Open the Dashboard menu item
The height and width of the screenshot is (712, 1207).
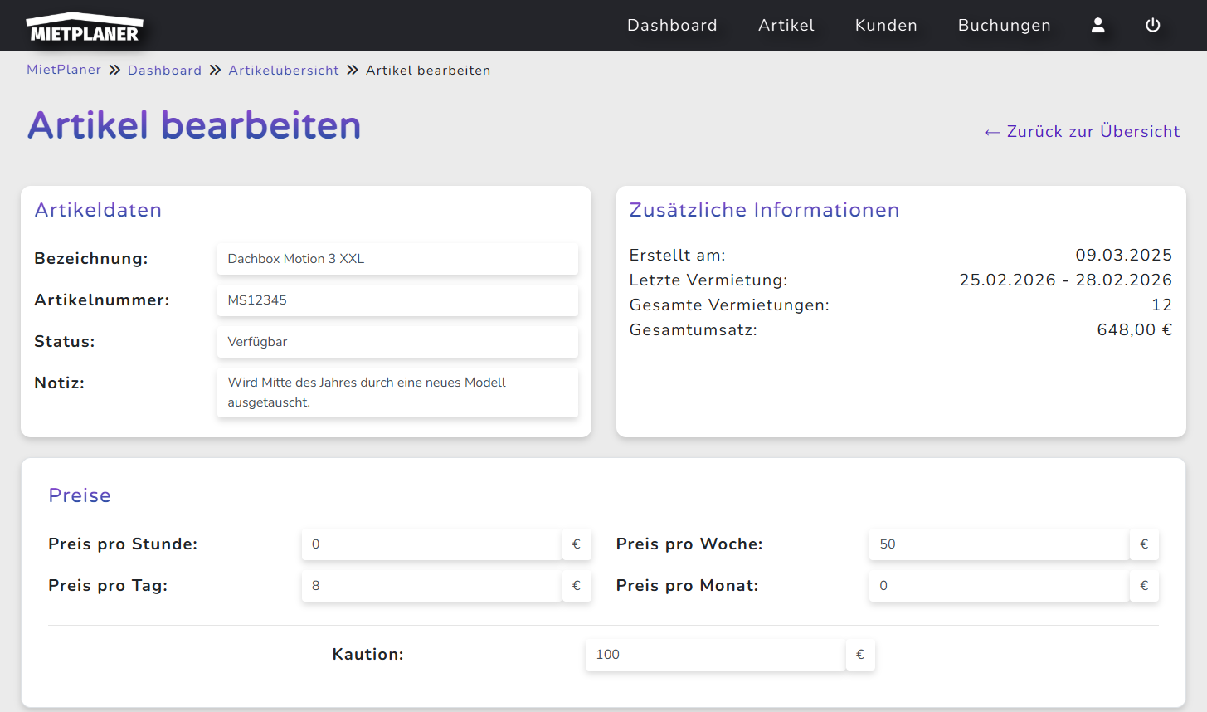(672, 25)
